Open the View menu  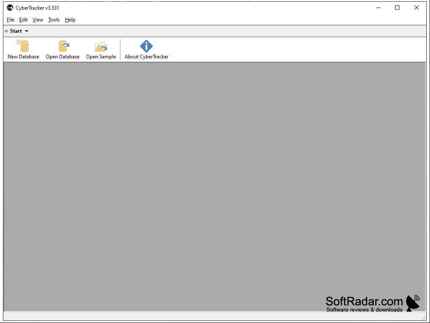[38, 20]
